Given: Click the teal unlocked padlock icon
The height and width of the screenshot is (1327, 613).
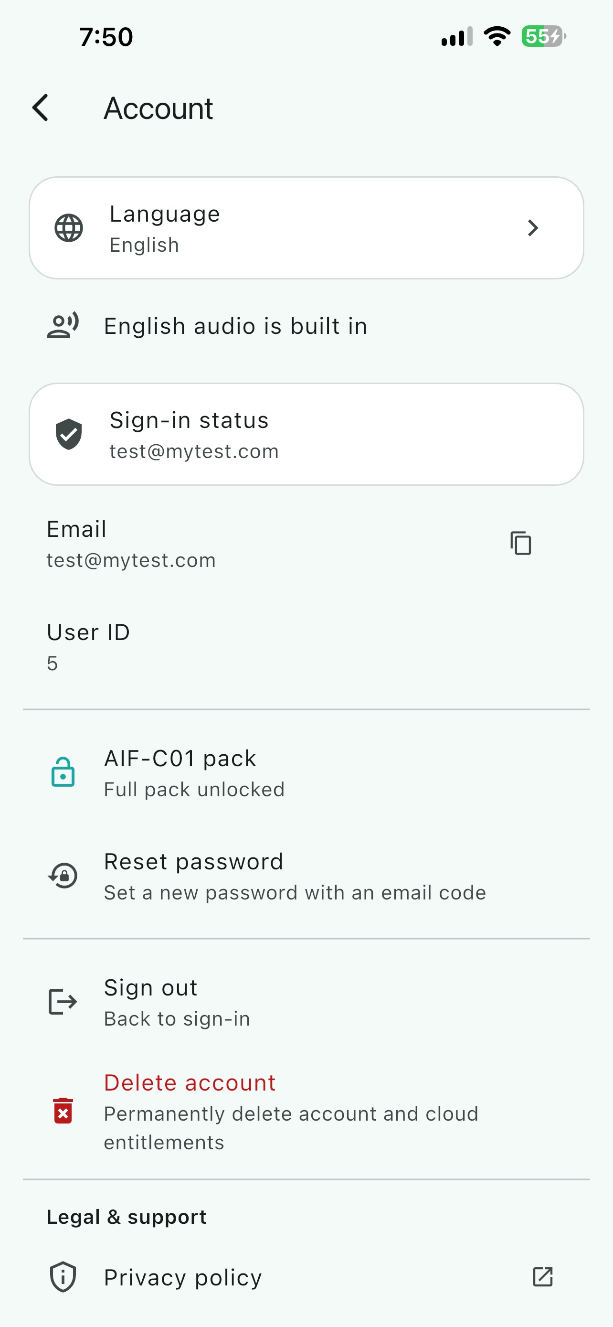Looking at the screenshot, I should coord(63,771).
